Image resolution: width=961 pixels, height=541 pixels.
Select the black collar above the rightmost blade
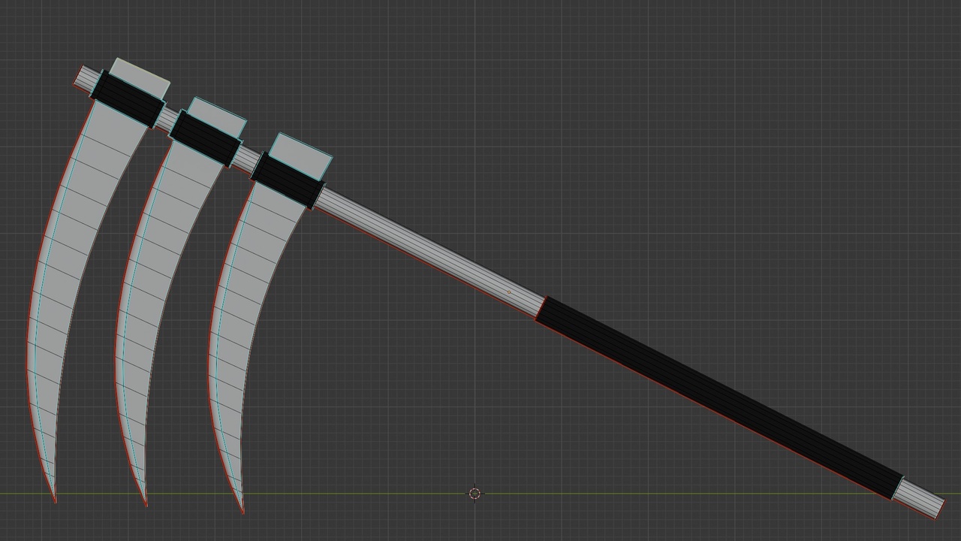(288, 180)
